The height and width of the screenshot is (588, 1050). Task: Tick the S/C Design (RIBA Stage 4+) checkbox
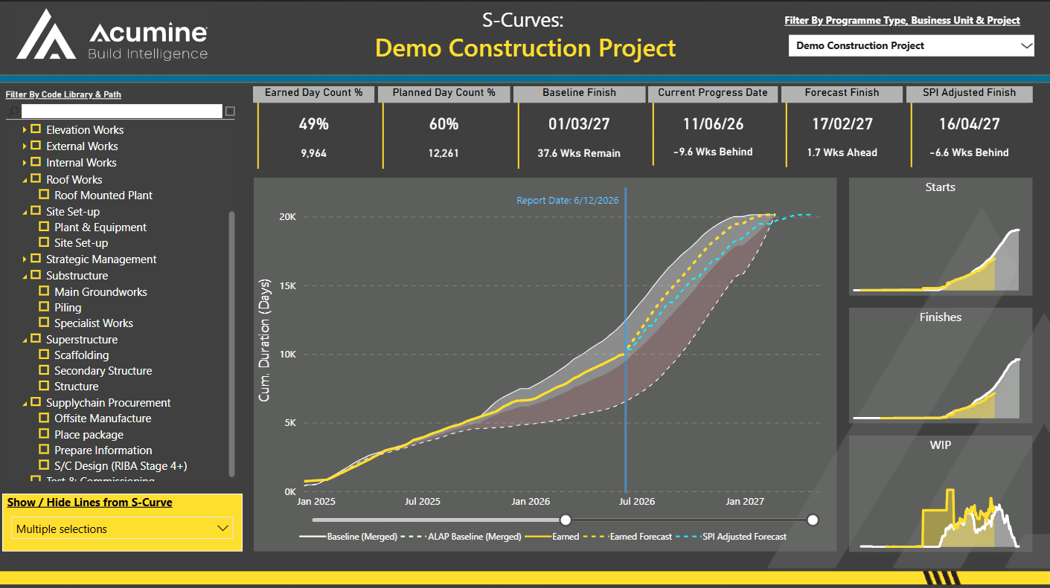[x=44, y=465]
